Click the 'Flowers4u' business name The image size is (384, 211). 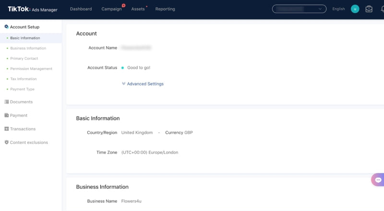(131, 201)
